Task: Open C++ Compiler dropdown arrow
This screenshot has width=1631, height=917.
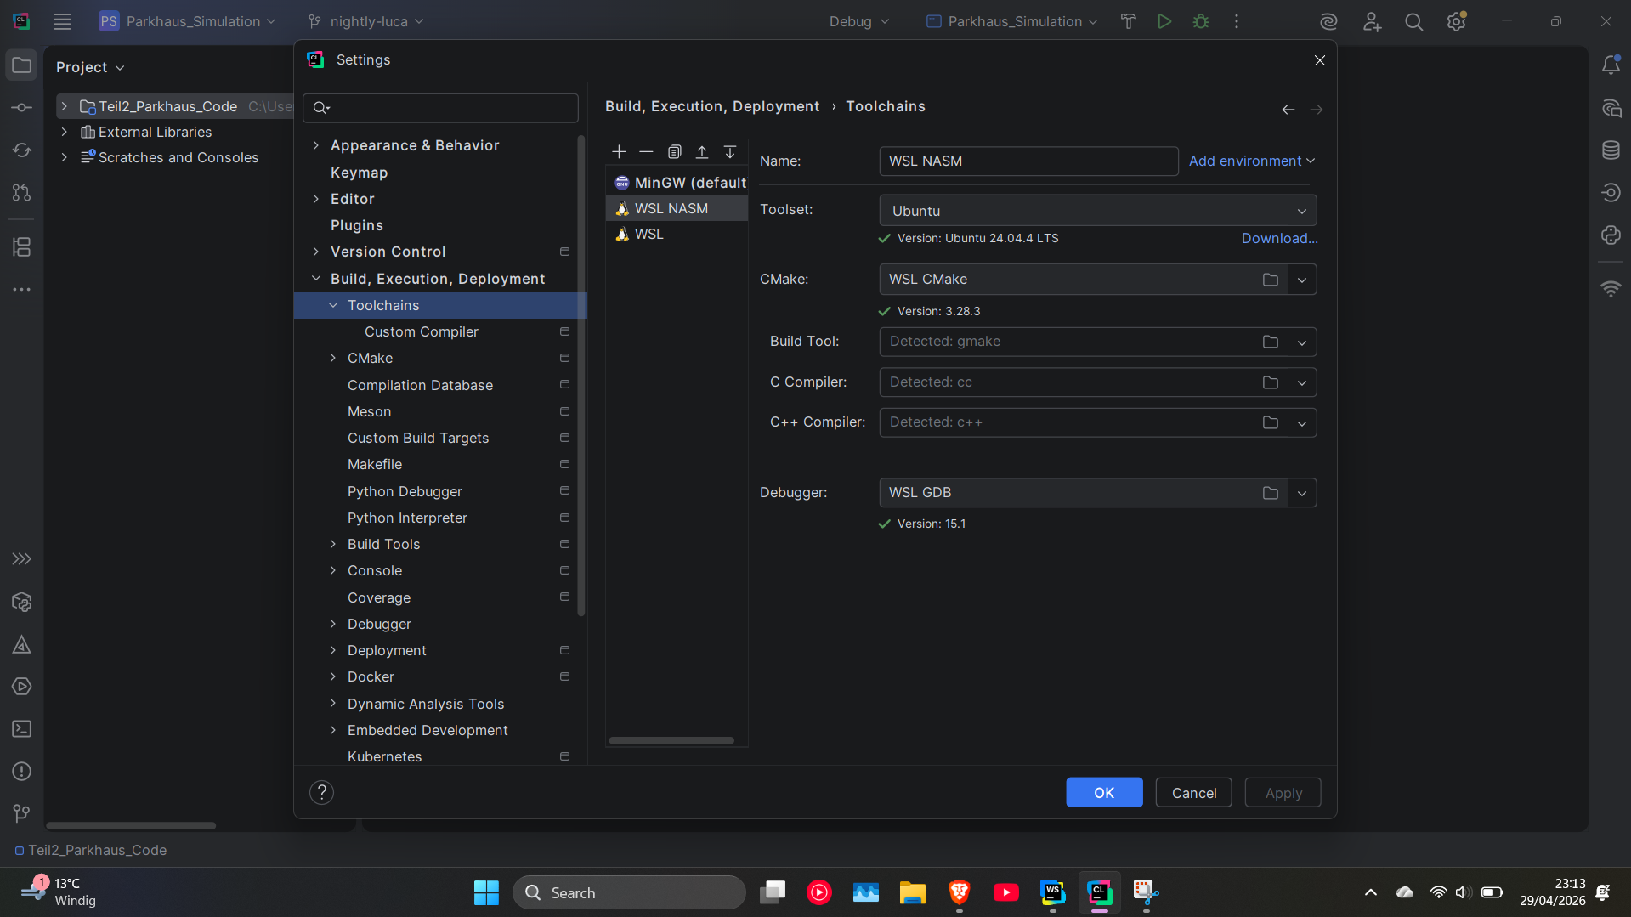Action: (x=1302, y=422)
